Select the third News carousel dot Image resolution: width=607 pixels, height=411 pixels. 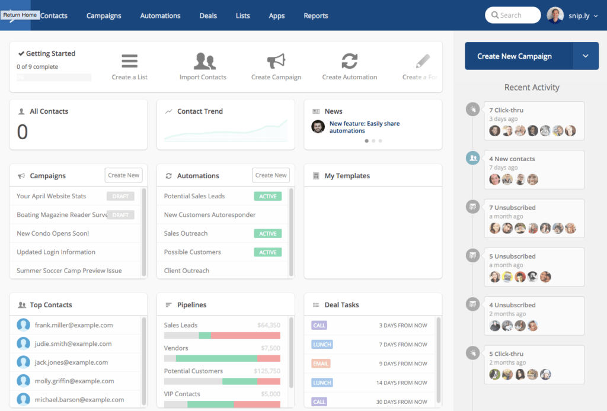point(381,141)
